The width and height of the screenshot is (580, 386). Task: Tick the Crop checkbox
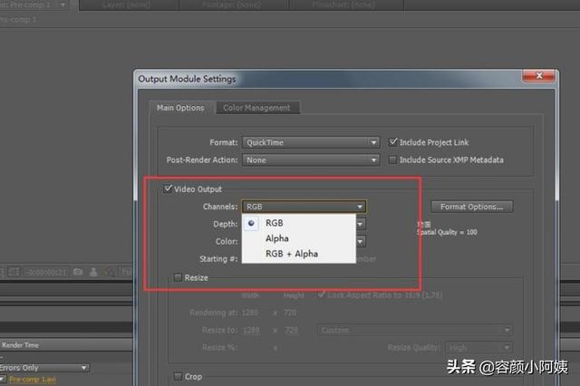178,376
